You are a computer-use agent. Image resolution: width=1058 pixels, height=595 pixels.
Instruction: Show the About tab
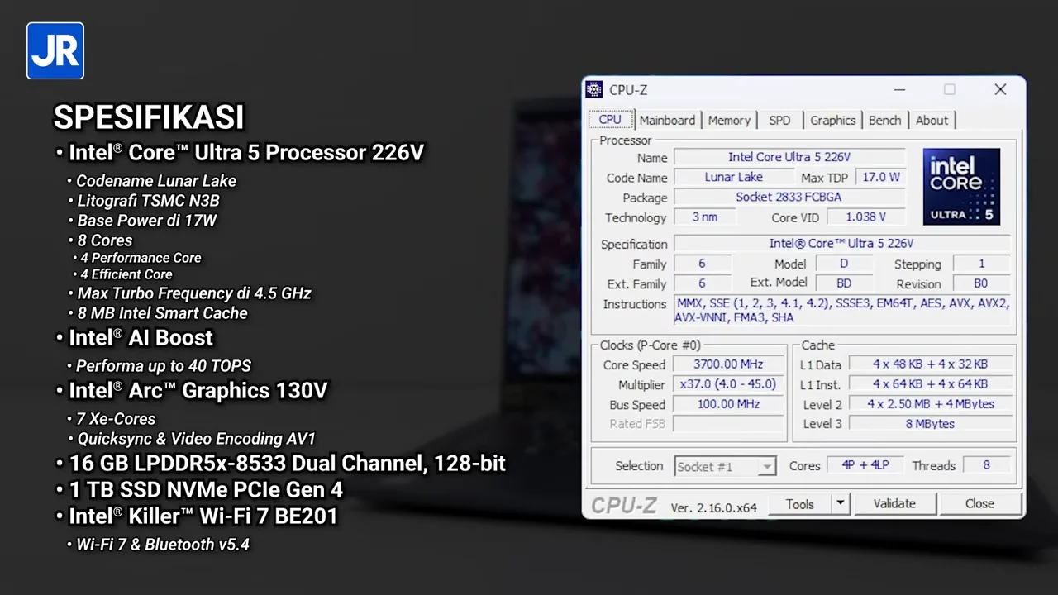coord(932,120)
